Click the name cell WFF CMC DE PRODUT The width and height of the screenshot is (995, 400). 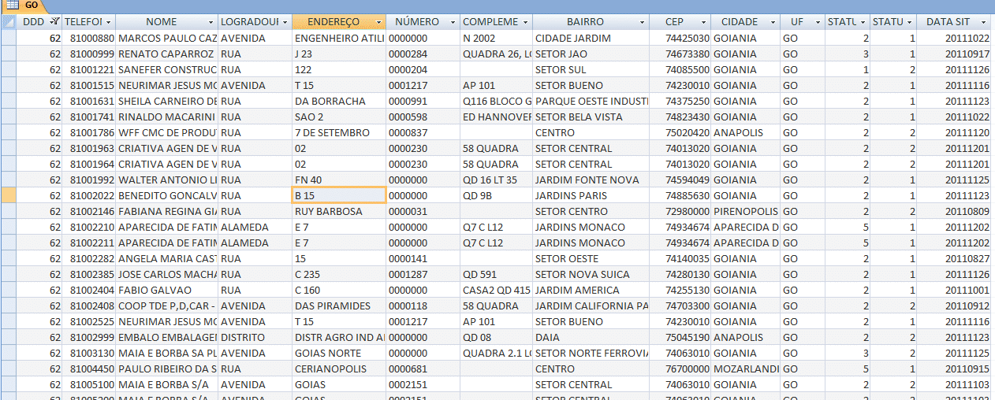pos(167,132)
